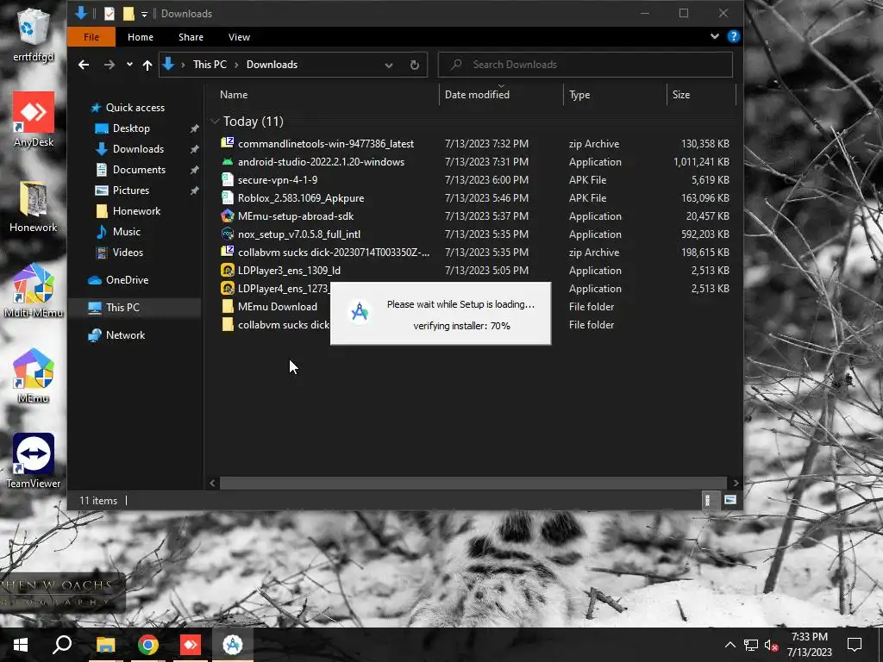Select This PC in the navigation pane
This screenshot has height=662, width=883.
click(x=122, y=308)
